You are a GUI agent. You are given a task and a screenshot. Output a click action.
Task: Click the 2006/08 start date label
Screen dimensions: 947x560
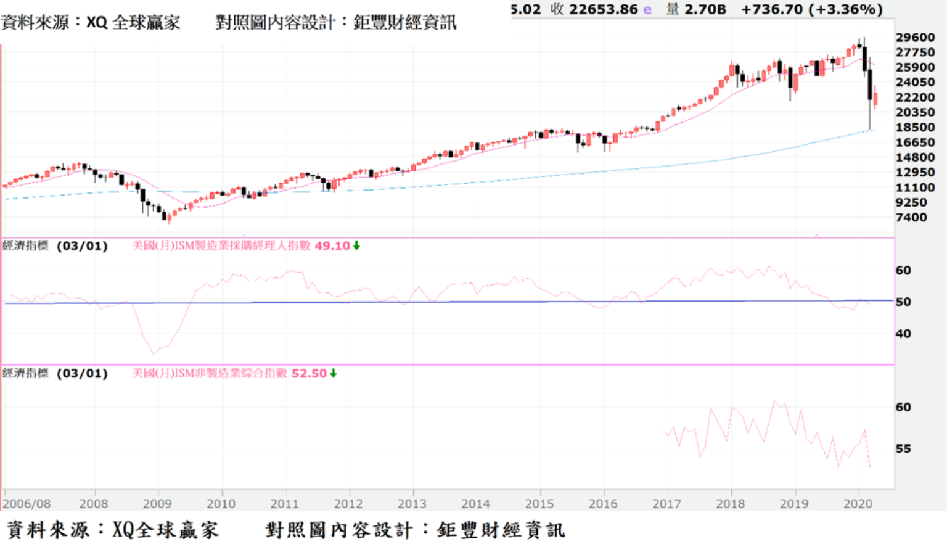(x=27, y=504)
